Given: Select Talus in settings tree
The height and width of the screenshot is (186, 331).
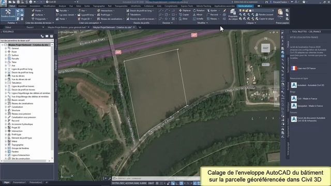Looking at the screenshot, I should pos(14,62).
